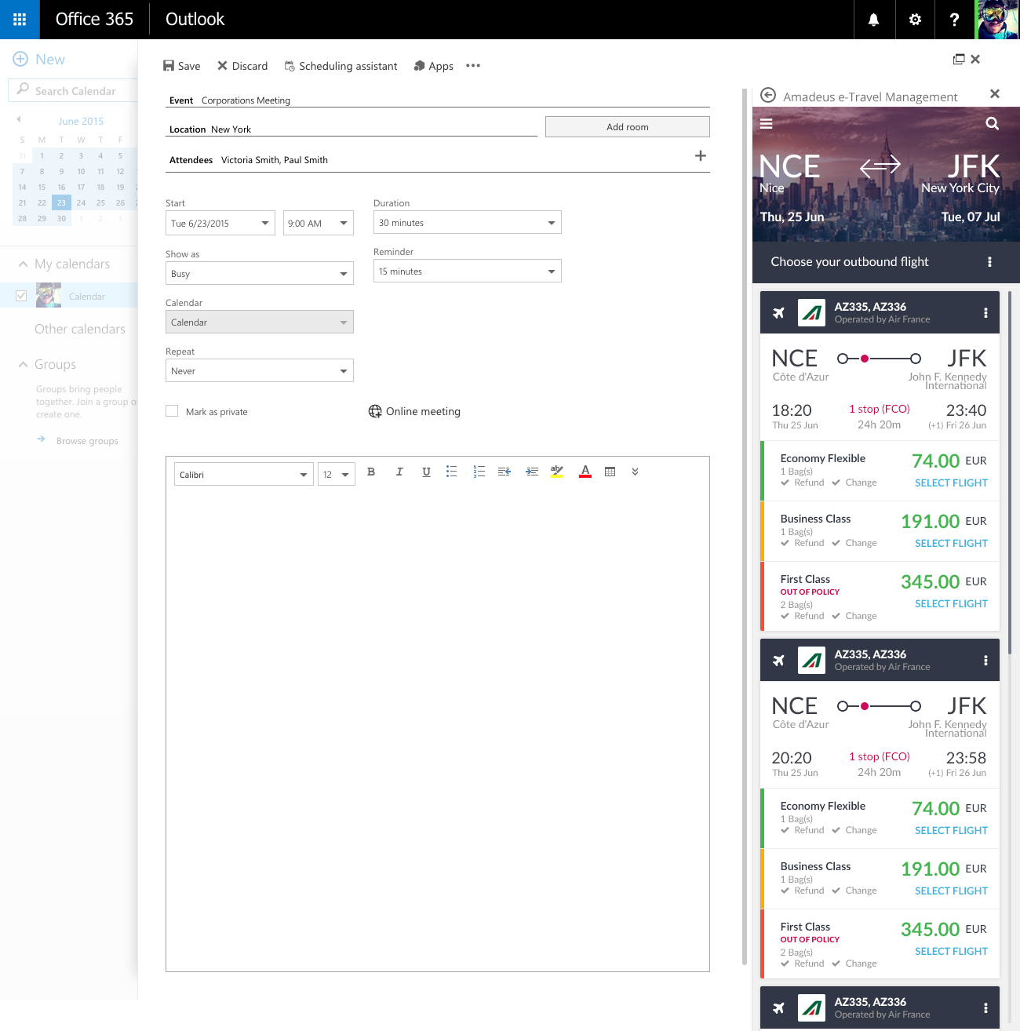Show more event toolbar options

473,66
